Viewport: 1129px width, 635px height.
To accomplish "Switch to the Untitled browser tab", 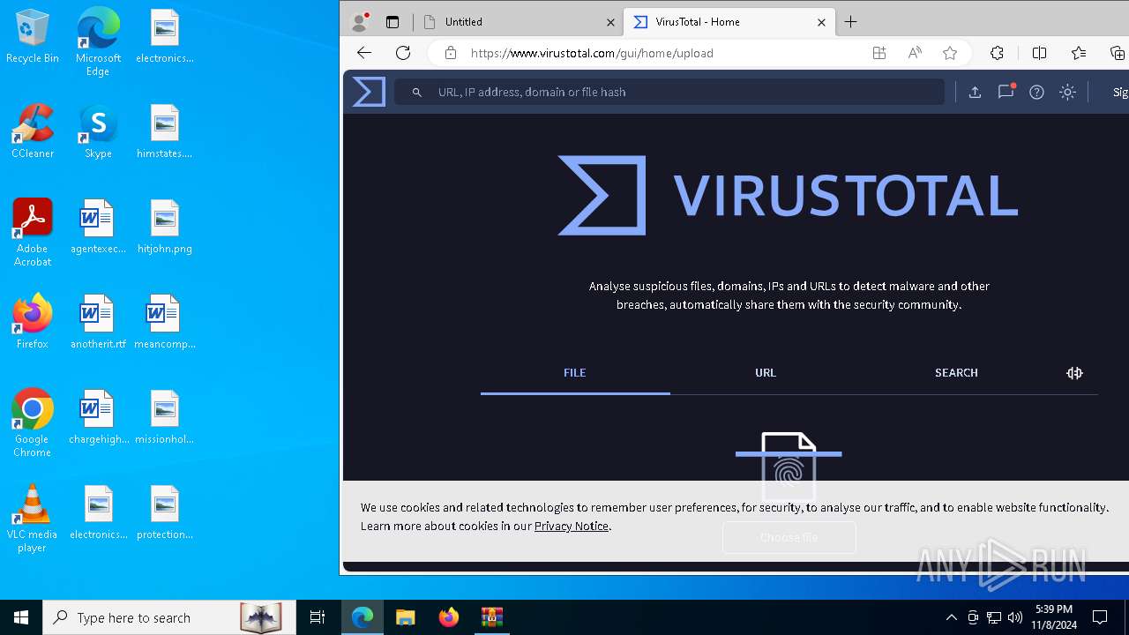I will click(518, 22).
